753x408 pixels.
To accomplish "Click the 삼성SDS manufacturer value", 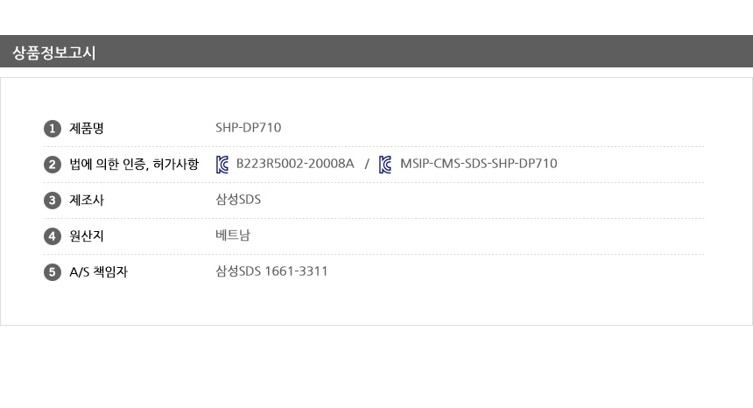I will [238, 200].
